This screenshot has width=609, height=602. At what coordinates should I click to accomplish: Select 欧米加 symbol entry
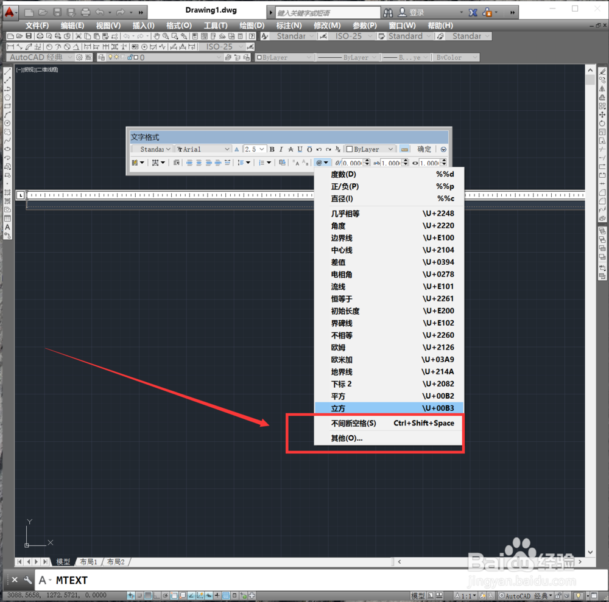click(x=389, y=360)
